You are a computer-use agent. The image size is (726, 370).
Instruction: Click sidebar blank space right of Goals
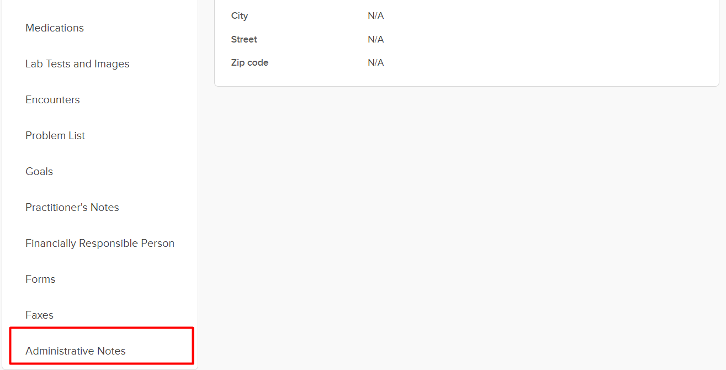pos(127,172)
